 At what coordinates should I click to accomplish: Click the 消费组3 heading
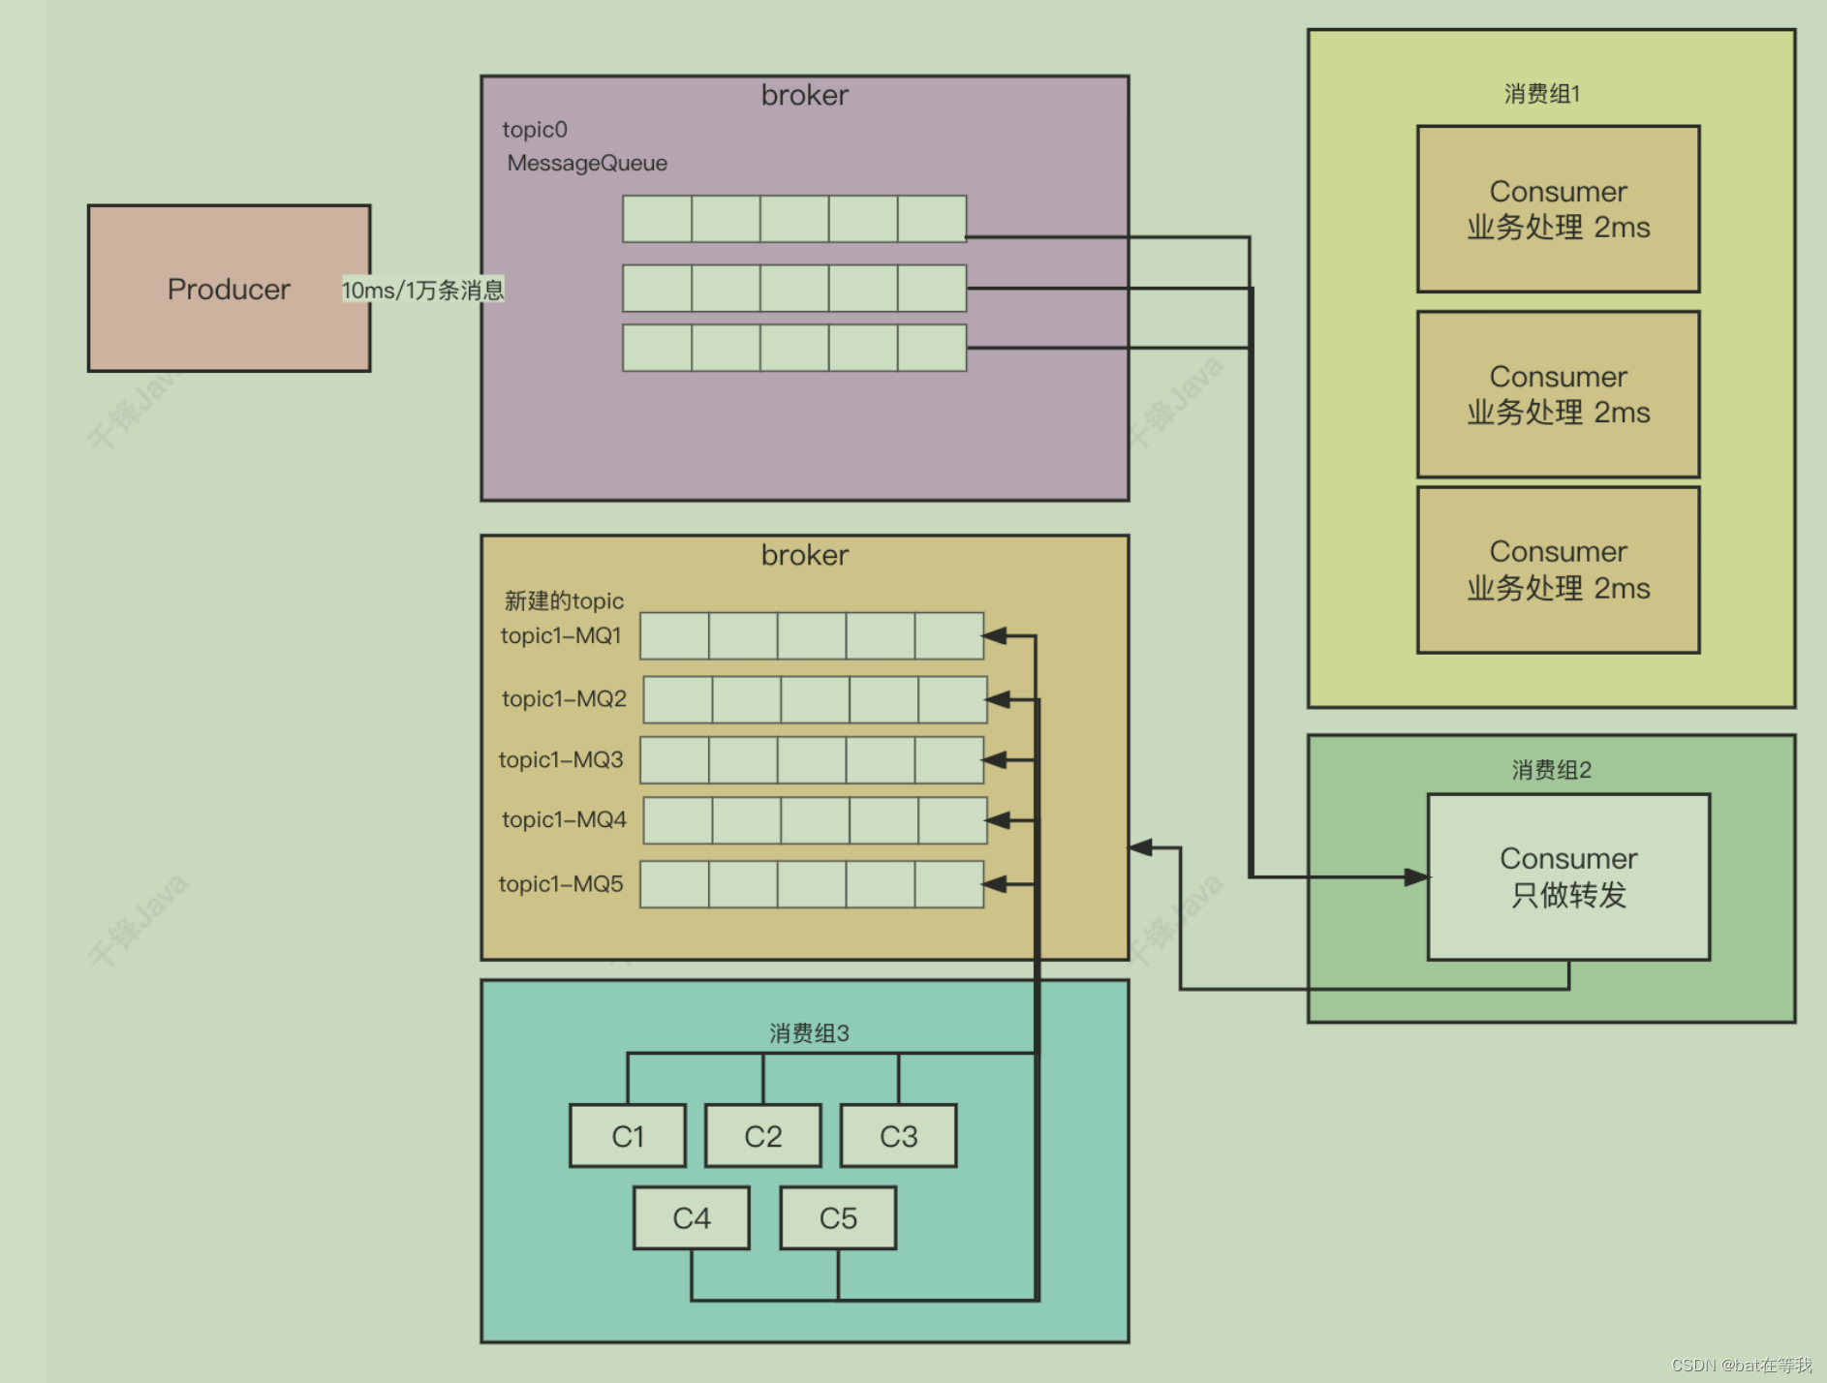tap(809, 1033)
